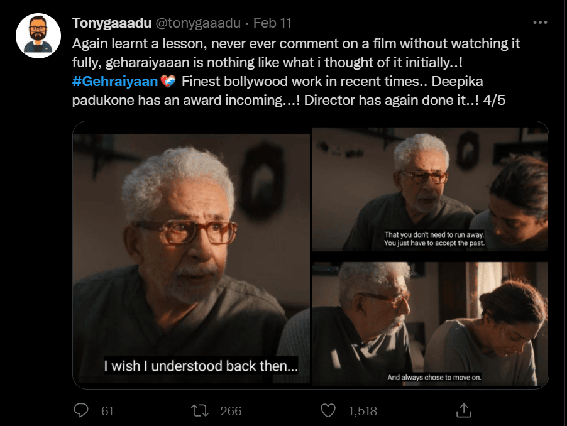
Task: View the 61 replies count
Action: coord(107,411)
